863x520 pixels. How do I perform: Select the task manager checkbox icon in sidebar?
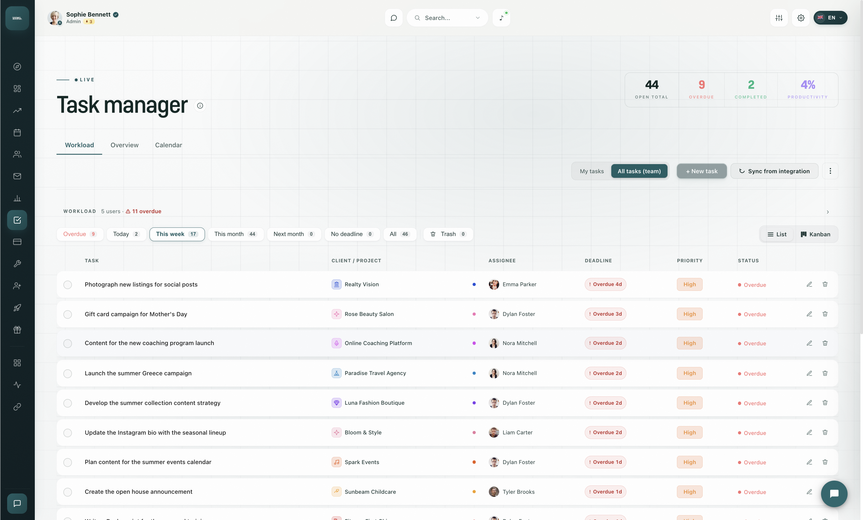(x=17, y=220)
